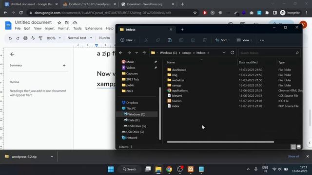Undo in Google Docs toolbar

click(10, 38)
